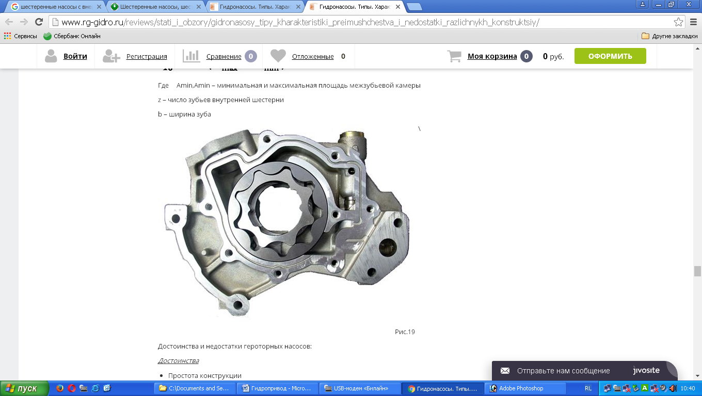Image resolution: width=702 pixels, height=396 pixels.
Task: Open the Другие закладки bookmarks folder
Action: pos(669,36)
